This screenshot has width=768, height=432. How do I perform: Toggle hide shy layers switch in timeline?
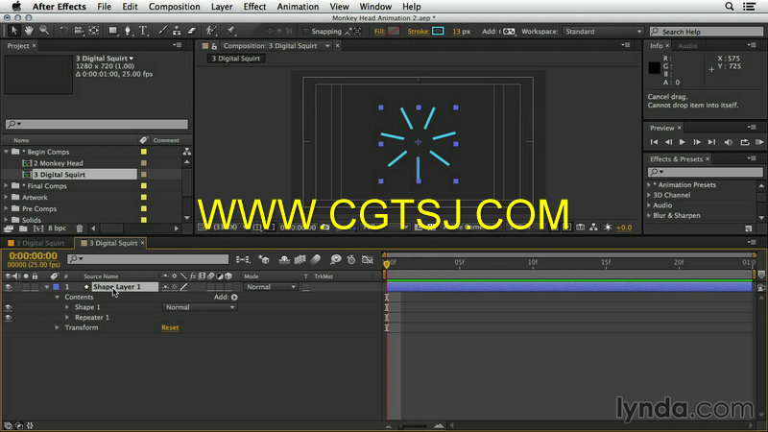pyautogui.click(x=284, y=259)
